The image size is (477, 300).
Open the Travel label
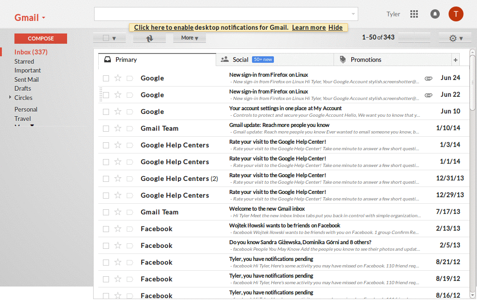tap(22, 119)
